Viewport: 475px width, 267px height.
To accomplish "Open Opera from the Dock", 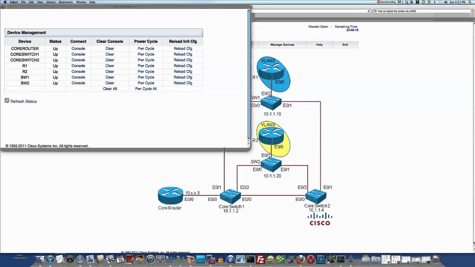I will pos(311,259).
